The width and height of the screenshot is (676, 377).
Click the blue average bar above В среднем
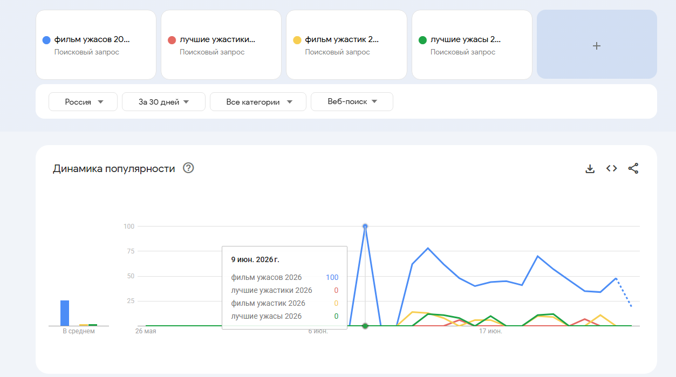click(65, 313)
